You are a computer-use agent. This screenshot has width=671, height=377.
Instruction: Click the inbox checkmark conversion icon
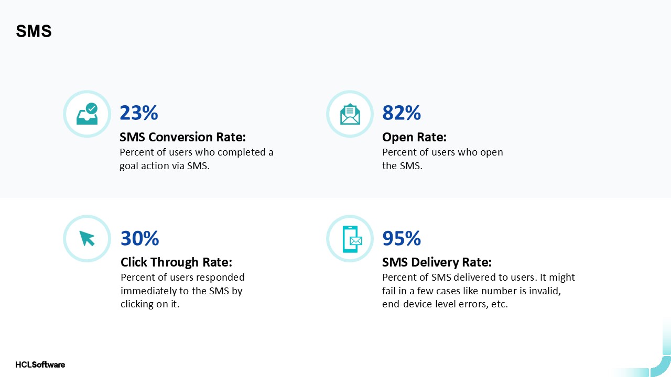pos(87,114)
